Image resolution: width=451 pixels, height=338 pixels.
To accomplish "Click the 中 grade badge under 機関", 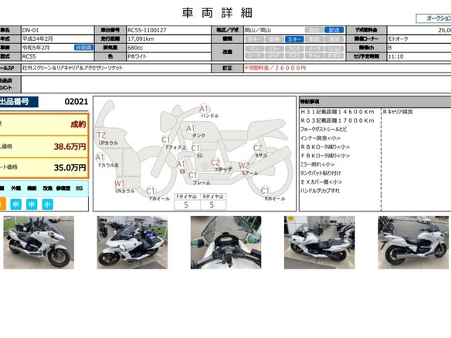I will (32, 204).
